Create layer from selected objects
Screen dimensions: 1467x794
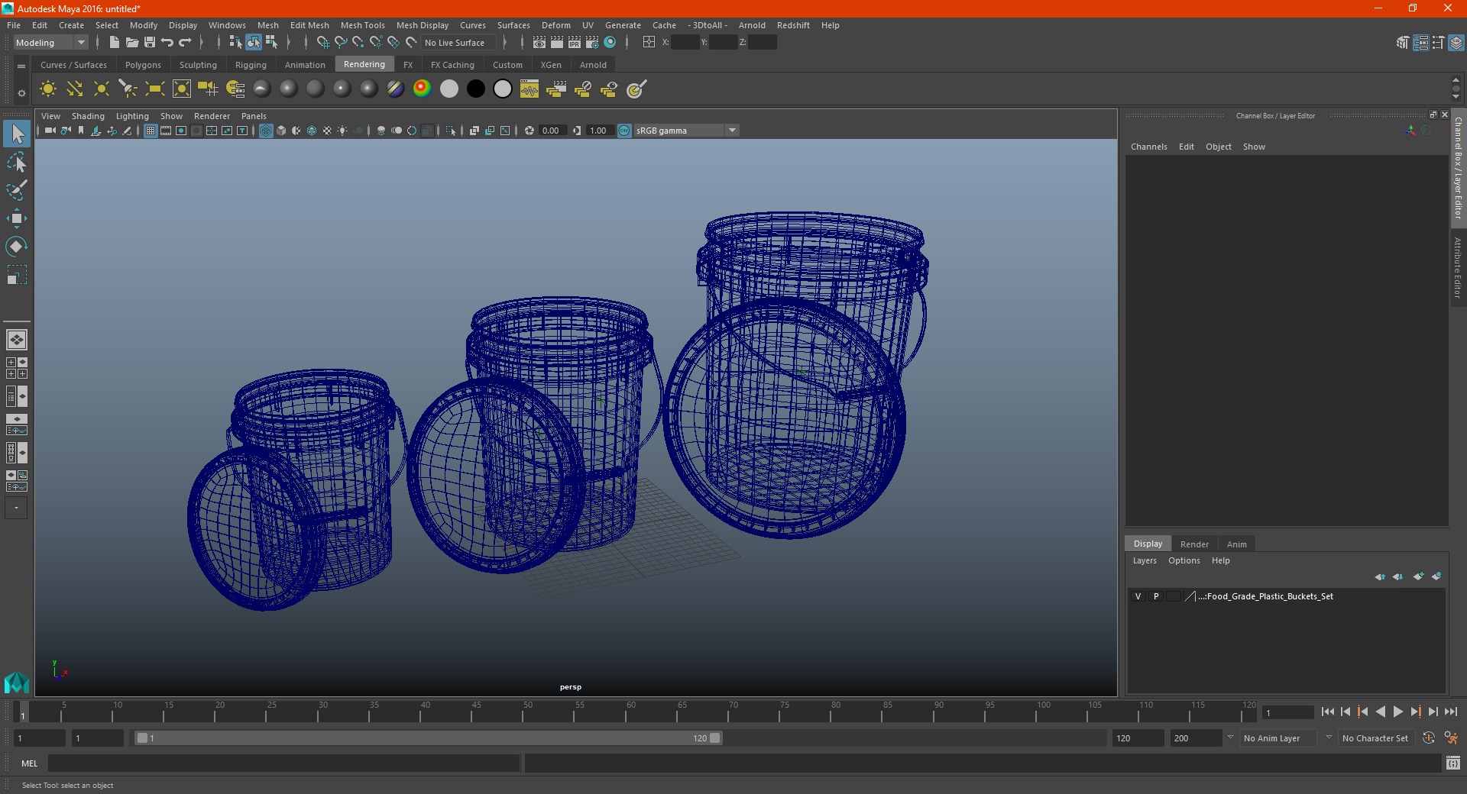click(x=1436, y=576)
